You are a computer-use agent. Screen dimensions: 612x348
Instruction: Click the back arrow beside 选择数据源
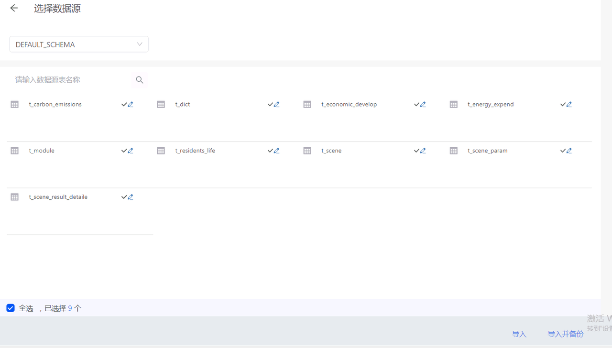[14, 8]
